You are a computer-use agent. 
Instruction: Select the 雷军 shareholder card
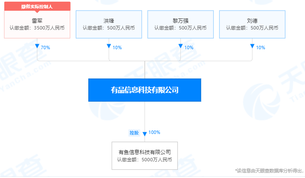click(x=37, y=24)
